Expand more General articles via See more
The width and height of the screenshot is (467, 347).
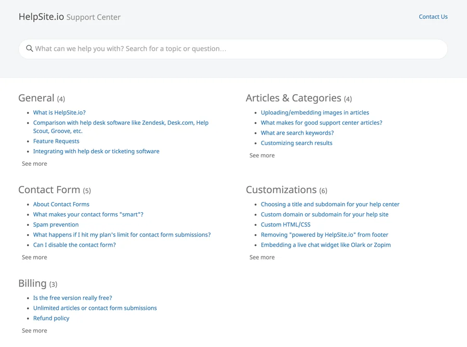tap(34, 163)
